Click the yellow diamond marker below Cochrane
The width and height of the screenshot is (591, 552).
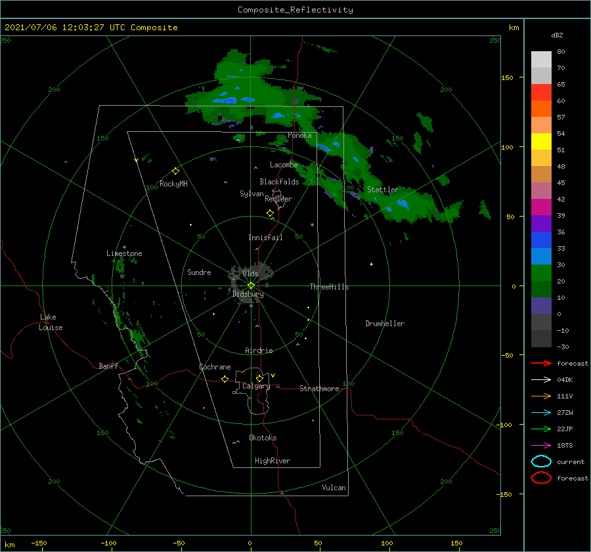click(x=225, y=379)
